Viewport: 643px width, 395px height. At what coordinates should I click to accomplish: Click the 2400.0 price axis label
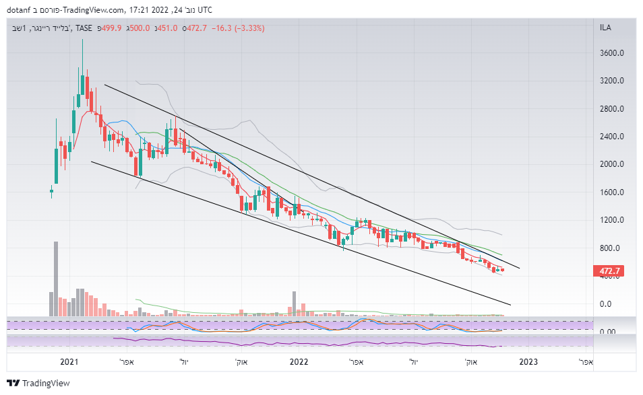click(612, 137)
